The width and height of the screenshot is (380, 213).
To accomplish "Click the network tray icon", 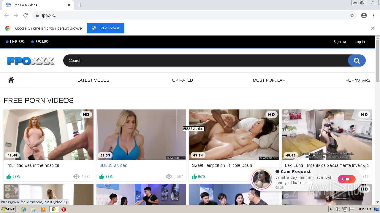I will tap(345, 209).
